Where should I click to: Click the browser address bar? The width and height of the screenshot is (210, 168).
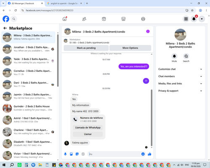pos(104,10)
